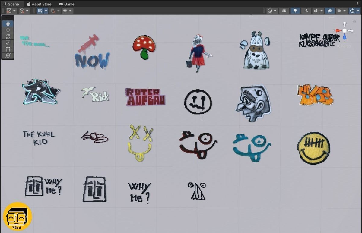Click the tools overlay grab handle

pos(8,18)
